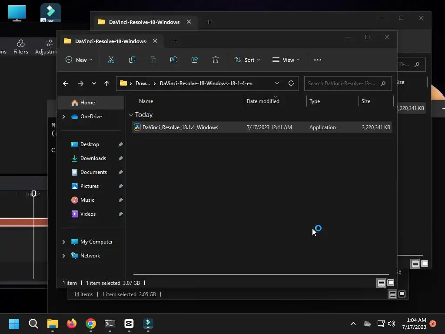Open Home in the navigation pane
This screenshot has height=334, width=445.
pos(91,103)
